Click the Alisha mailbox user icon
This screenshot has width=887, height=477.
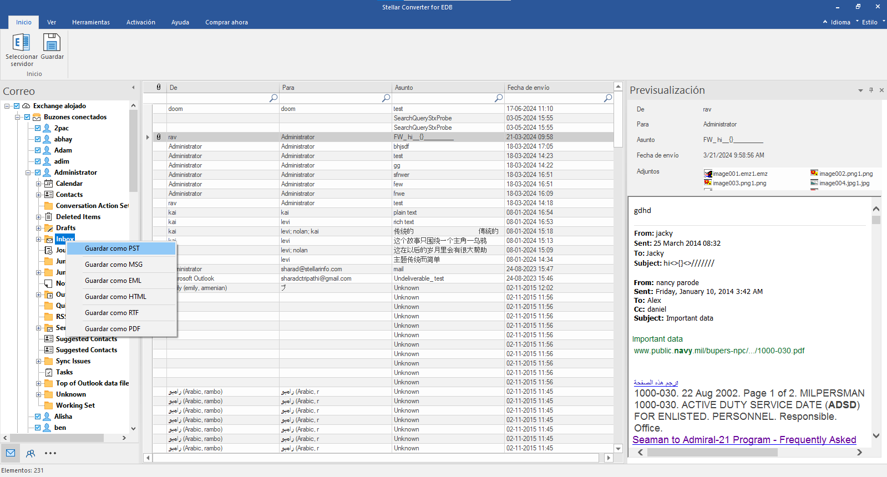(x=47, y=417)
